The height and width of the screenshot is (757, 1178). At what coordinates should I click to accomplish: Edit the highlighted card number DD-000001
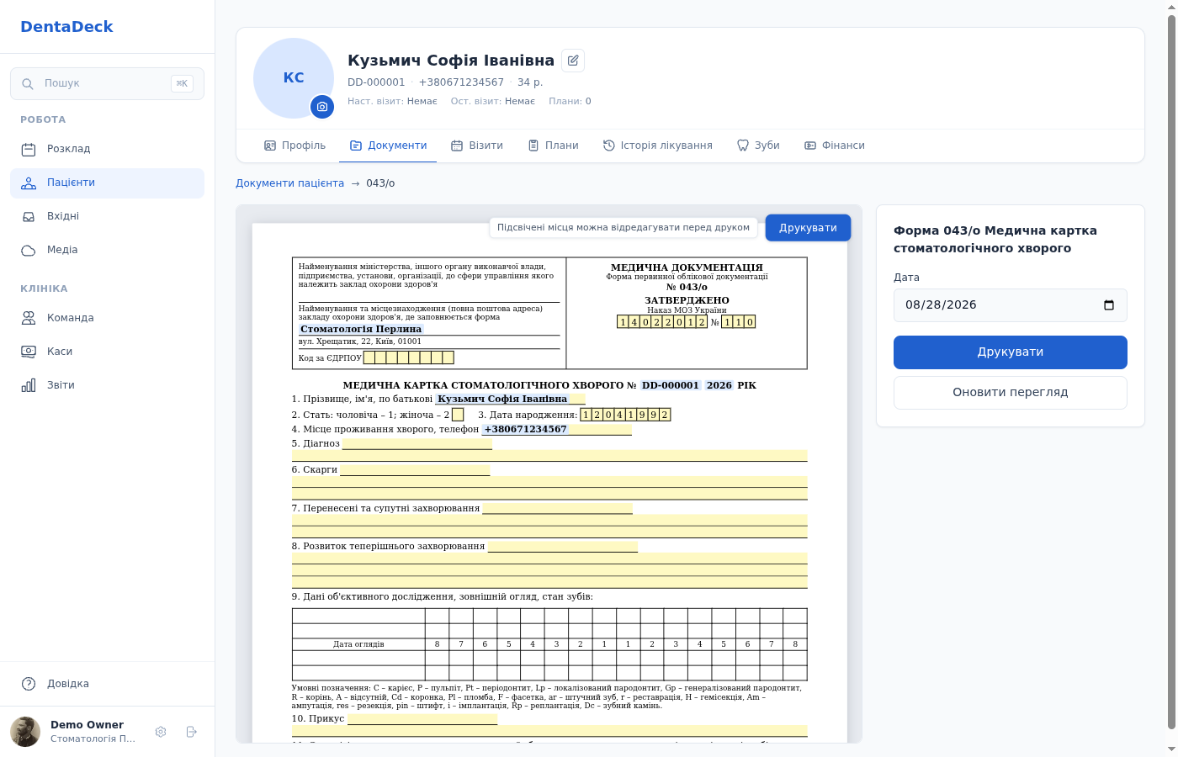pos(671,385)
